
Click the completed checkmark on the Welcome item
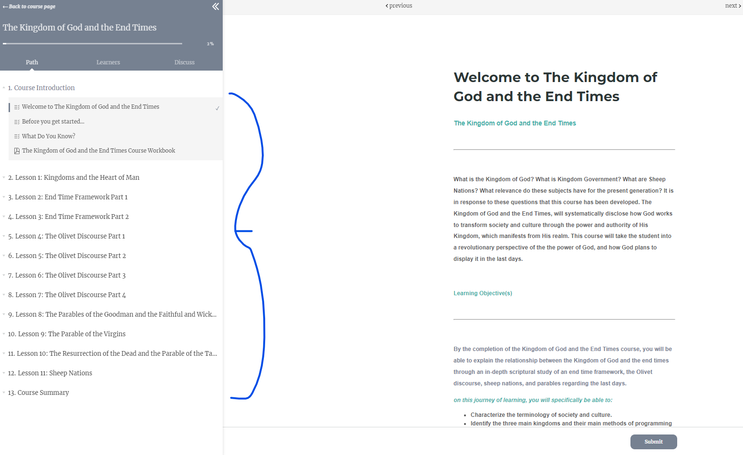pos(217,108)
